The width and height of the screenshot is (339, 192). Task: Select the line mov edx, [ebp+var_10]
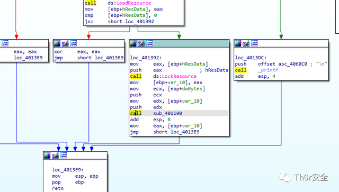click(x=166, y=101)
